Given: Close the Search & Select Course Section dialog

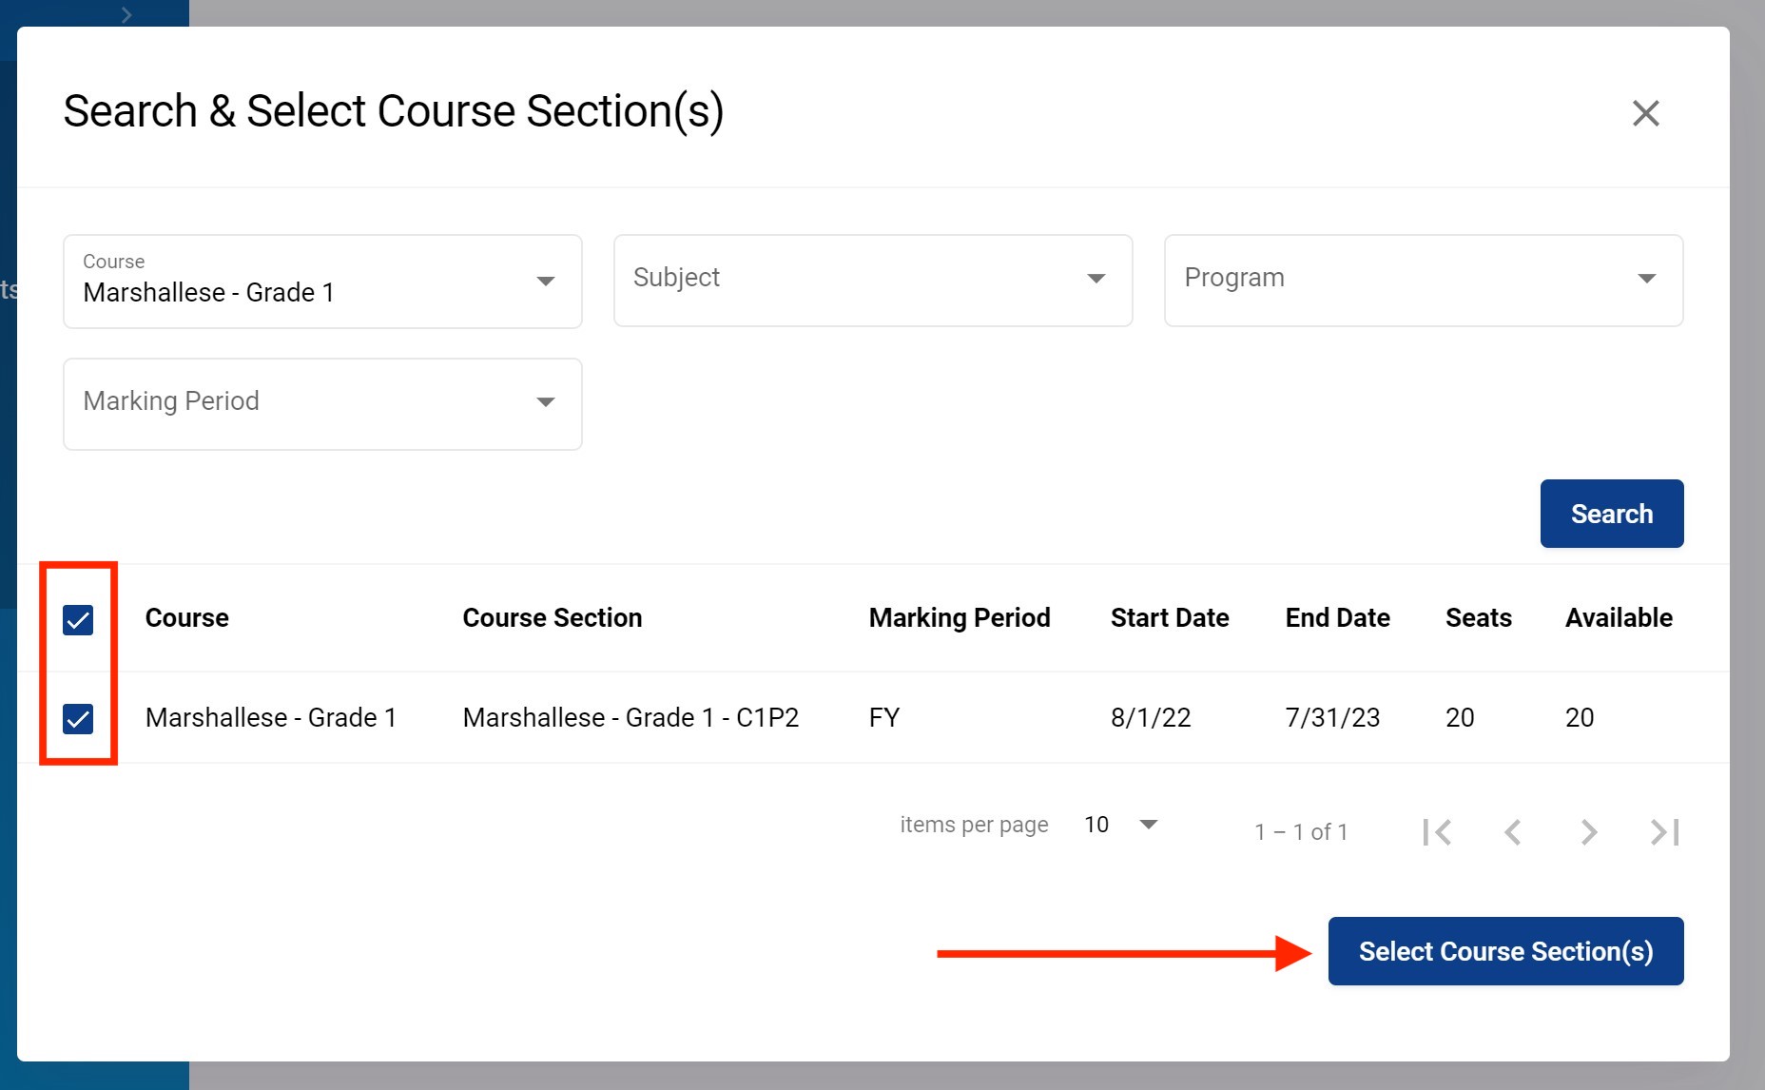Looking at the screenshot, I should tap(1645, 113).
